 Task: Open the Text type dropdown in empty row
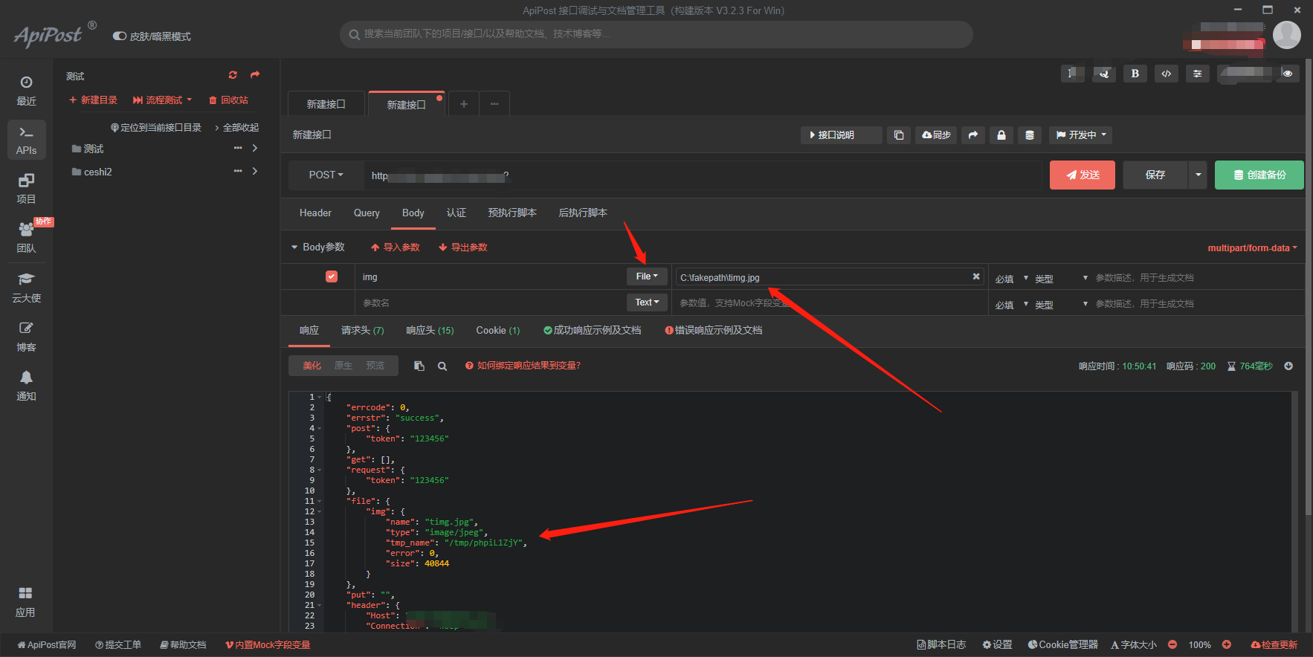(x=647, y=302)
